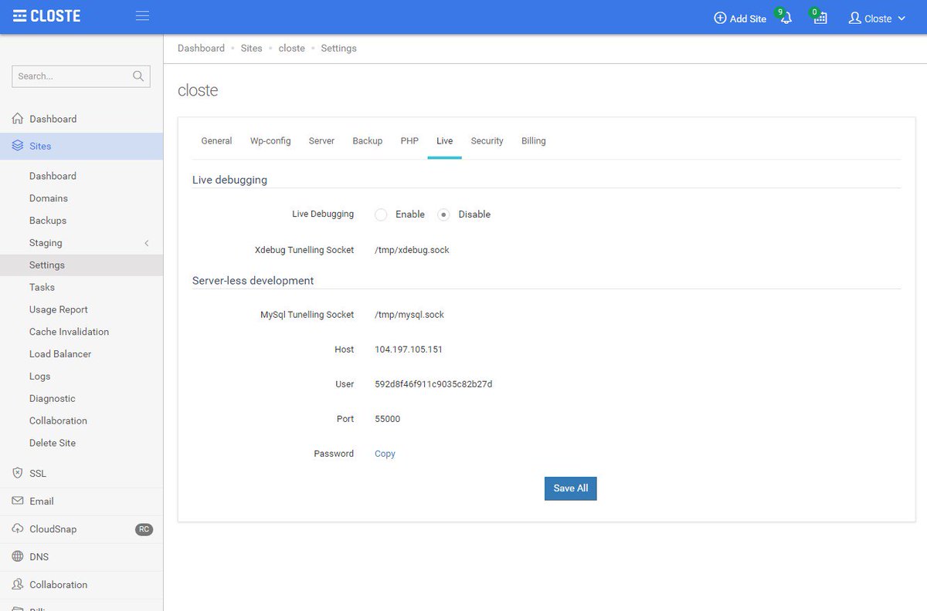The height and width of the screenshot is (611, 927).
Task: Click the Copy password link
Action: (385, 454)
